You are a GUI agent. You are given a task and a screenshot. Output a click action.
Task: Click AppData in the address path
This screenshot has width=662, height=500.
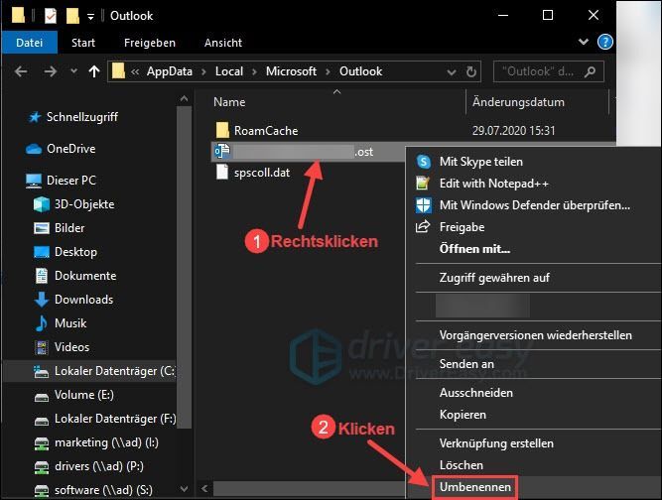(170, 71)
